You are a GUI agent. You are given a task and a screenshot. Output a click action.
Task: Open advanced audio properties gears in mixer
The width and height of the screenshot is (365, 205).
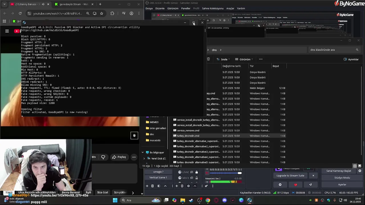(206, 186)
